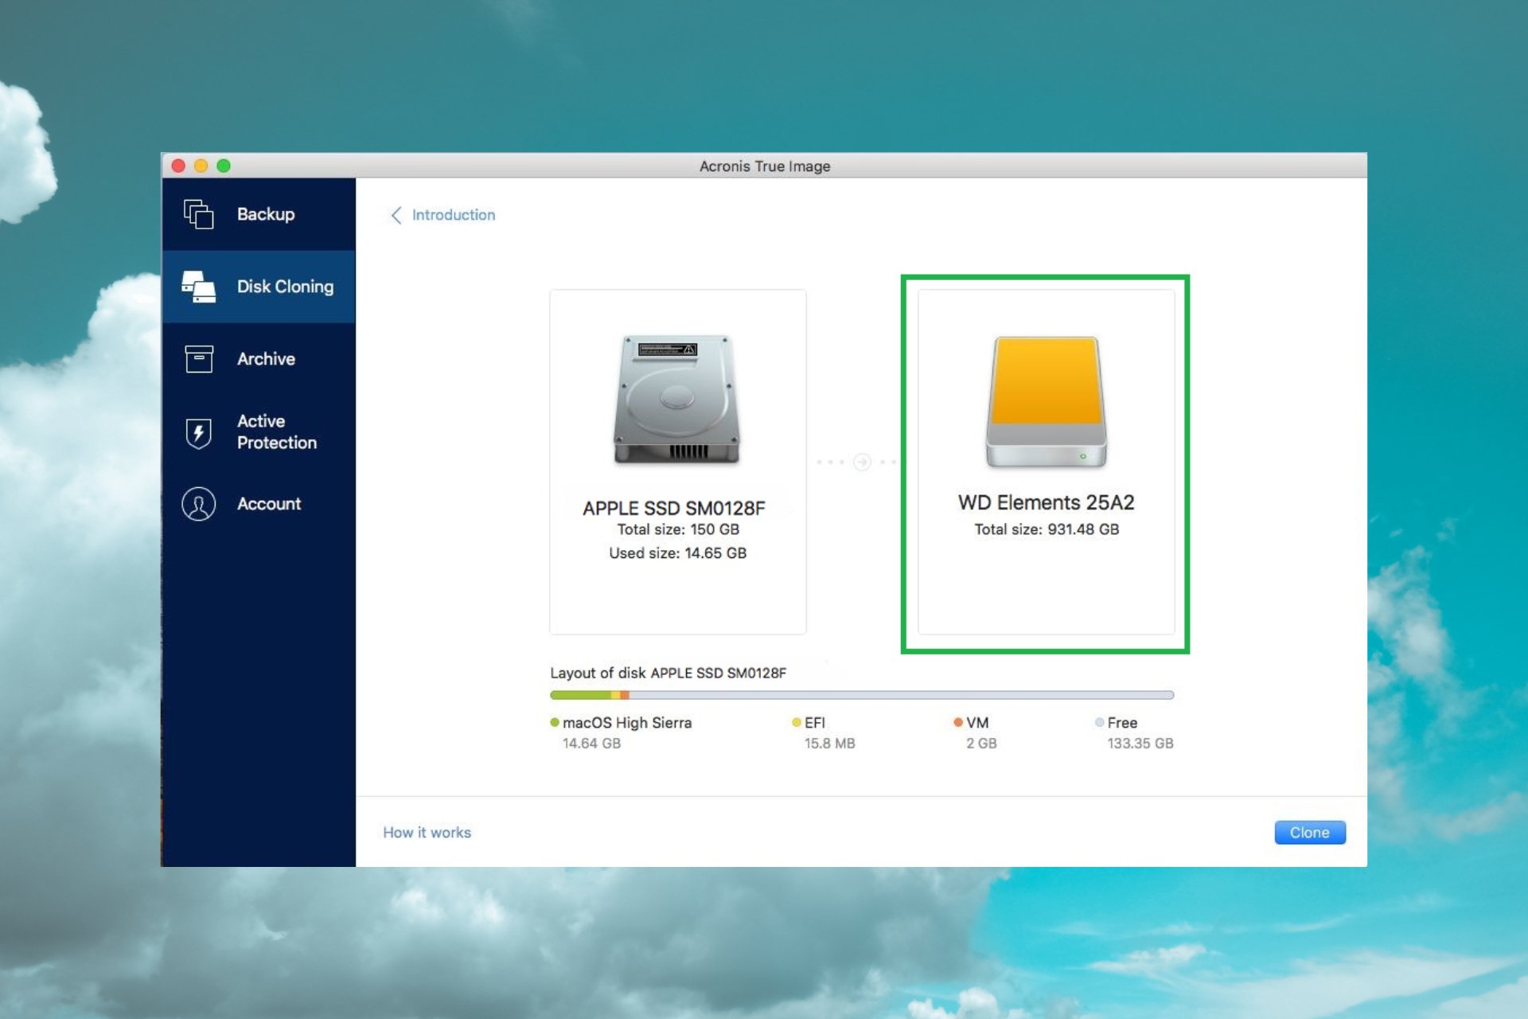
Task: Select the APPLE SSD SM0128F name
Action: coord(674,508)
